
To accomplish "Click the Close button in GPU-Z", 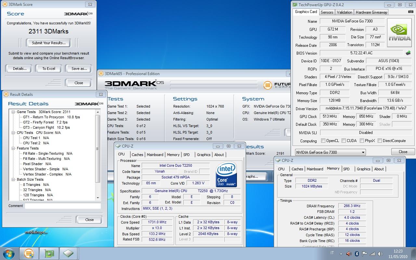I will [x=403, y=152].
